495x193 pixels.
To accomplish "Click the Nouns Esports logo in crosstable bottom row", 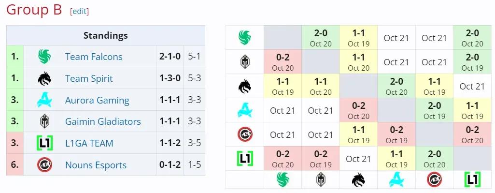I will coord(434,180).
